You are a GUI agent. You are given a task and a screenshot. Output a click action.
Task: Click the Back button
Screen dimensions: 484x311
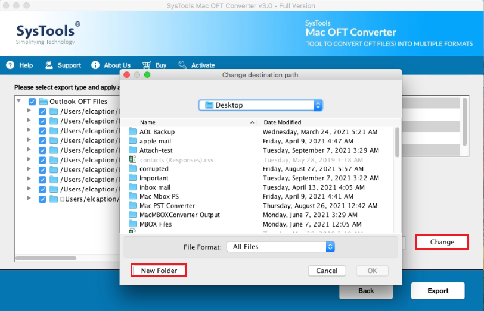pyautogui.click(x=366, y=291)
